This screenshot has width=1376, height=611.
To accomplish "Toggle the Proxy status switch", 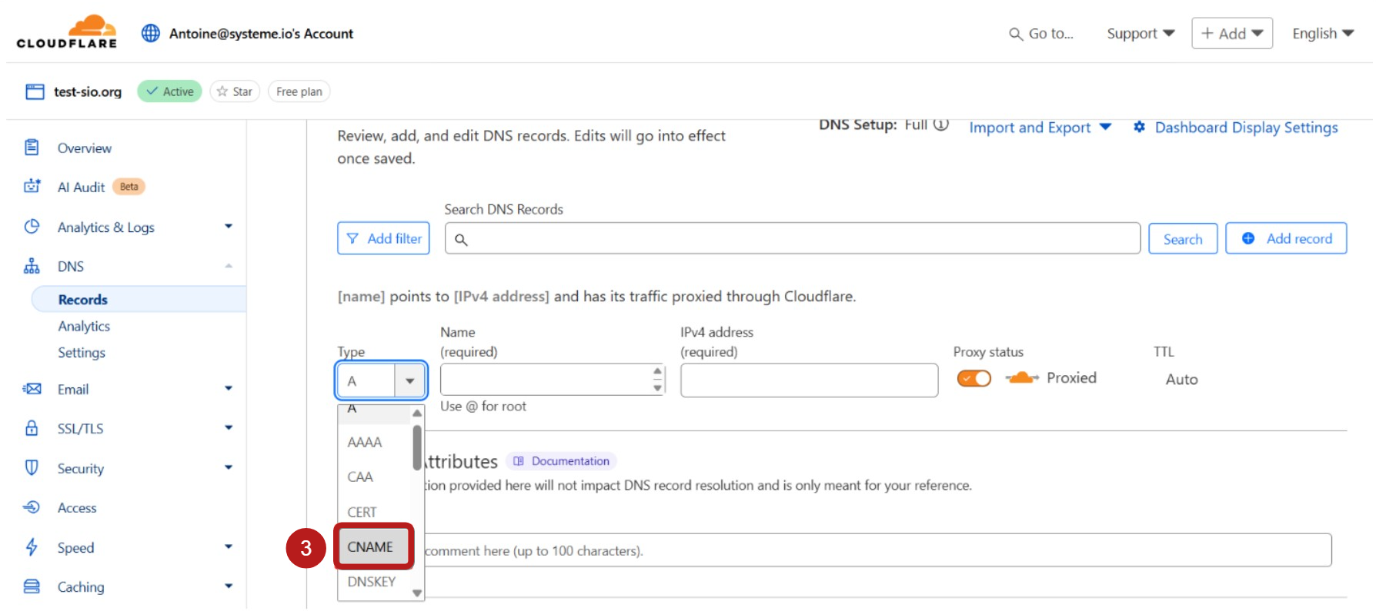I will point(974,378).
